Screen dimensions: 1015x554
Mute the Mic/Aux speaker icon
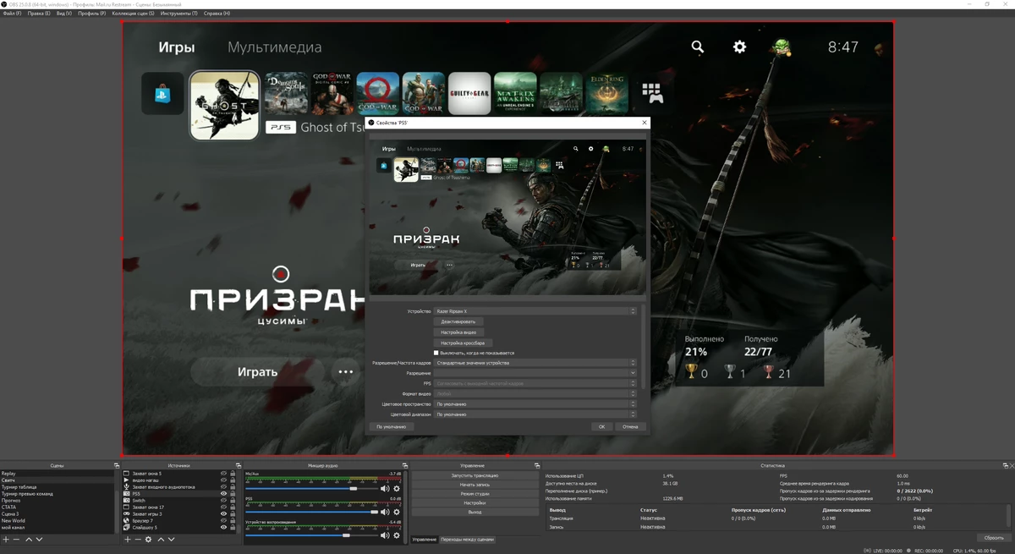tap(385, 488)
